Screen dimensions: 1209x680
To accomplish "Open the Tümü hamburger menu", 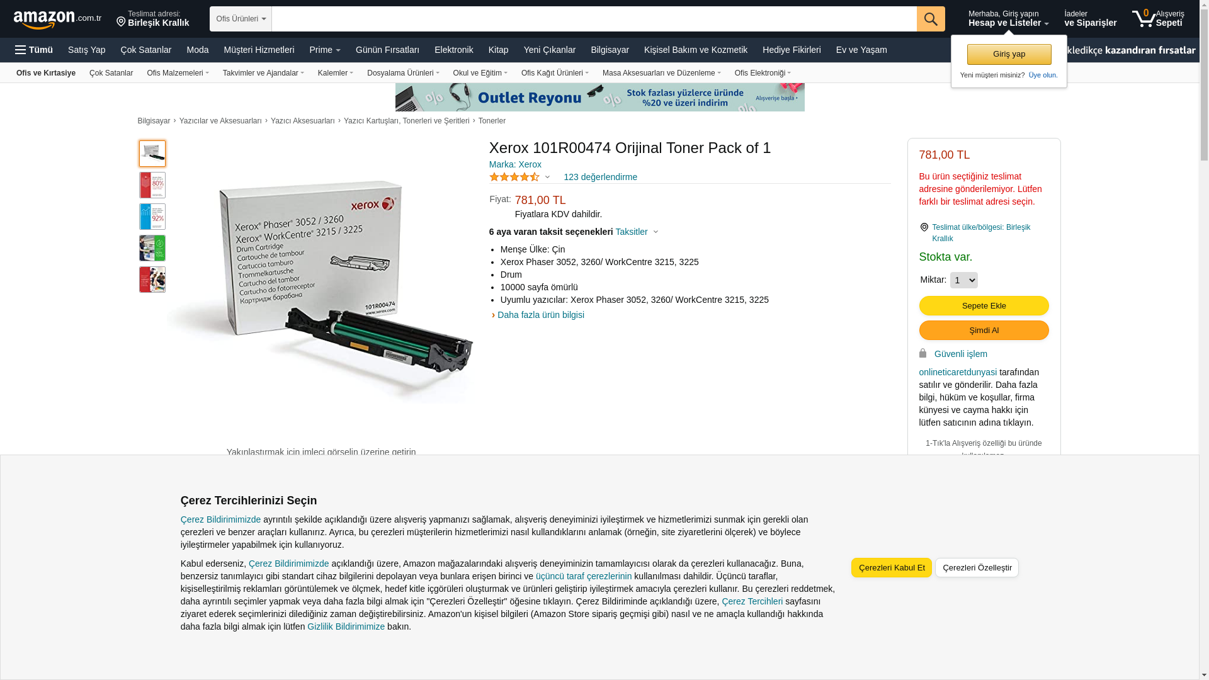I will [34, 50].
